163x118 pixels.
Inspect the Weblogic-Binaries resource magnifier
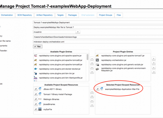36,99
